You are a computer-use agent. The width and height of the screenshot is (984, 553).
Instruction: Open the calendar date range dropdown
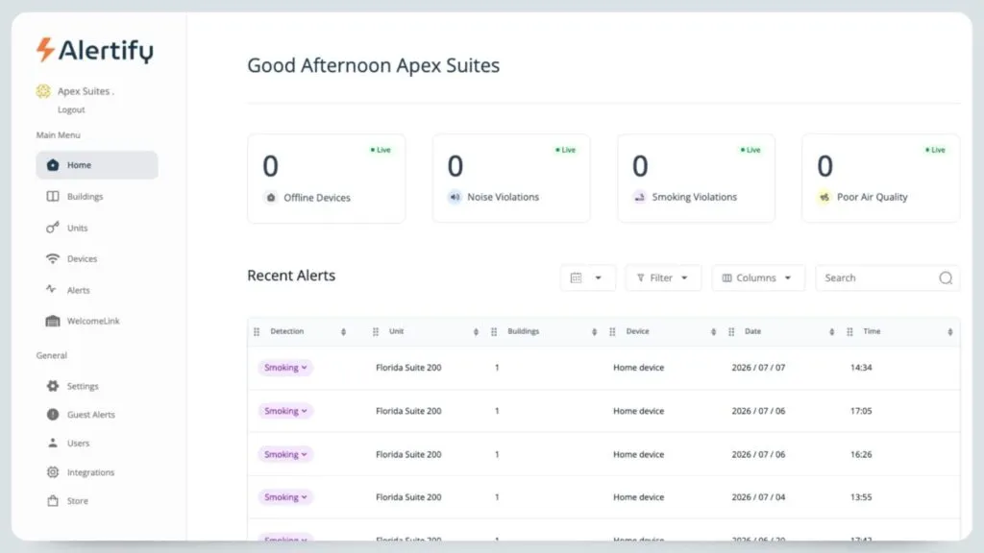[587, 277]
